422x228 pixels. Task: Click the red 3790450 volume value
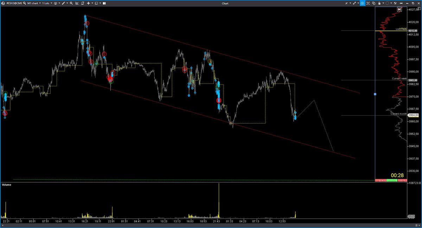click(381, 180)
